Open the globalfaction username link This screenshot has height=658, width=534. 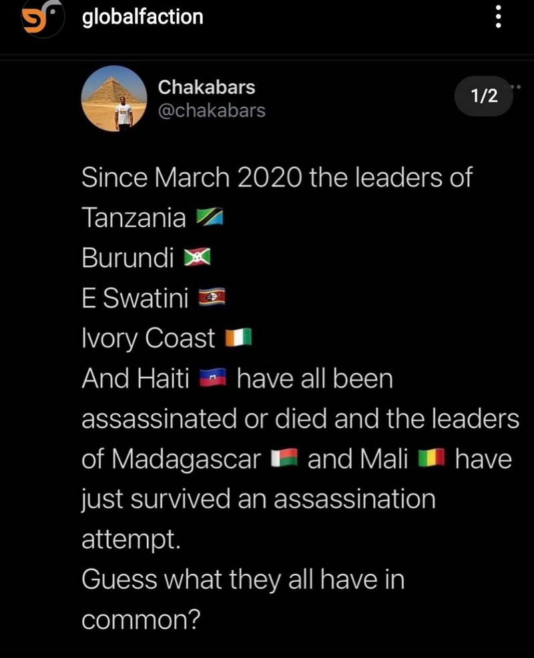click(x=142, y=17)
